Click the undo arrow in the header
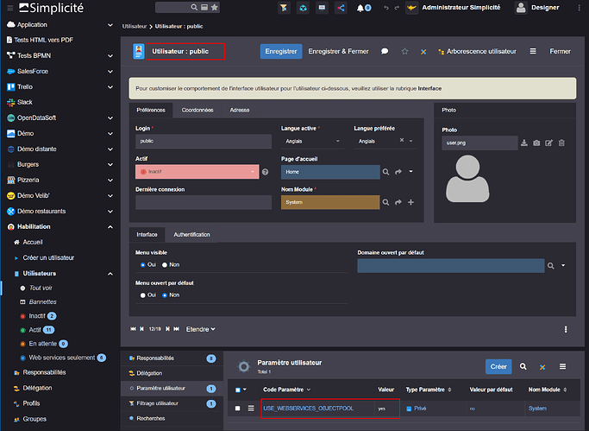Image resolution: width=589 pixels, height=431 pixels. click(x=386, y=8)
